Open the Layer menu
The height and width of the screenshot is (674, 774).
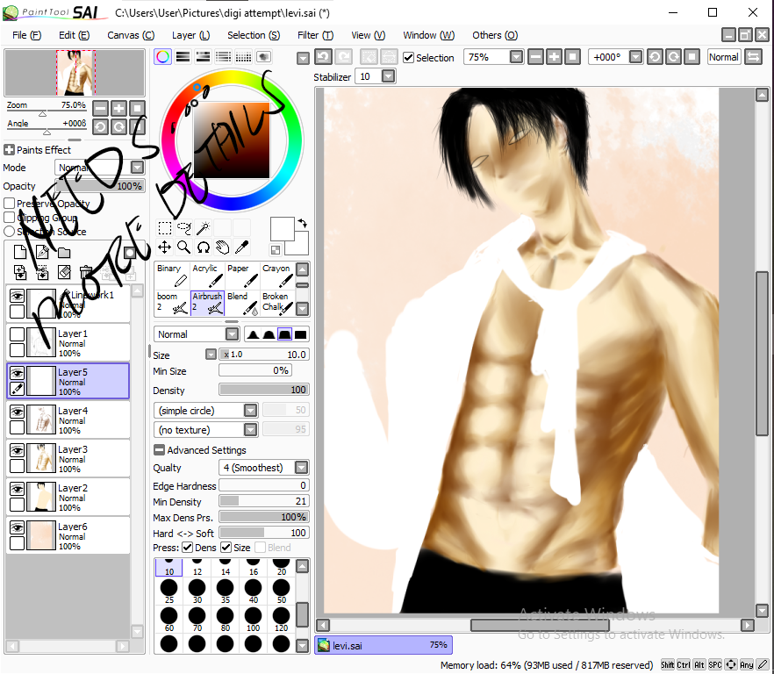pos(190,35)
